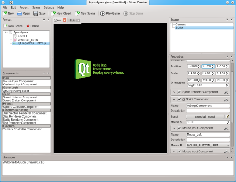Start the game with Play Game
The height and width of the screenshot is (182, 236).
[x=110, y=13]
